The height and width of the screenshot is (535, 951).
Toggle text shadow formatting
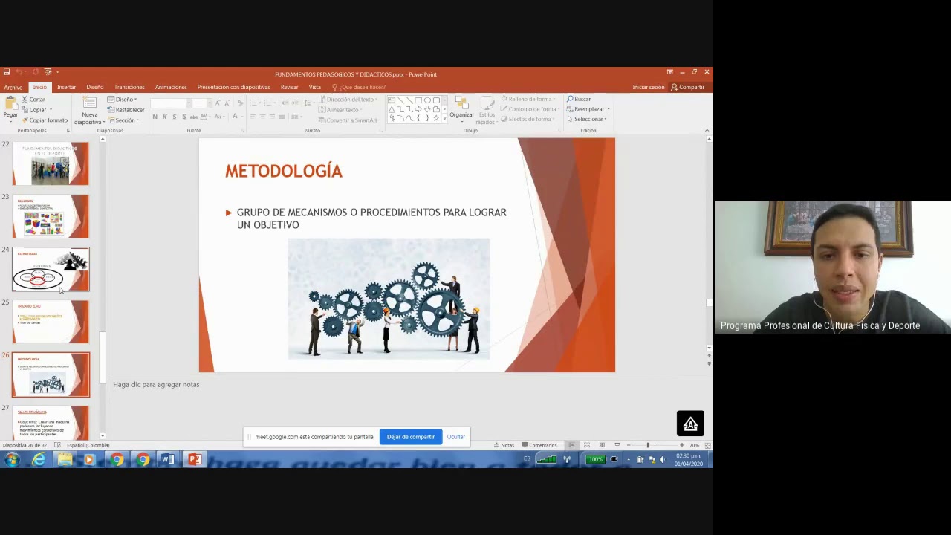click(184, 117)
